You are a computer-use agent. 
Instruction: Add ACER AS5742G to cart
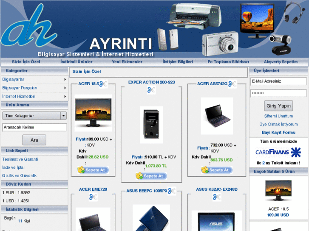pyautogui.click(x=217, y=170)
